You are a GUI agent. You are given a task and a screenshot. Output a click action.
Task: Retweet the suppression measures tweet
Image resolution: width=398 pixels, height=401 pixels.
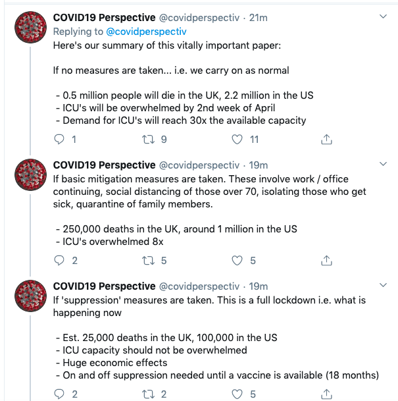pyautogui.click(x=148, y=394)
